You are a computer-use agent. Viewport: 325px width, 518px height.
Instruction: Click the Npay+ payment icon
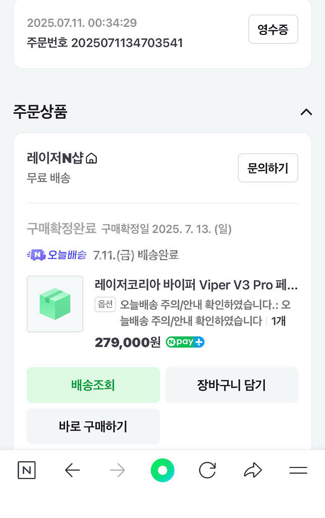pos(184,343)
